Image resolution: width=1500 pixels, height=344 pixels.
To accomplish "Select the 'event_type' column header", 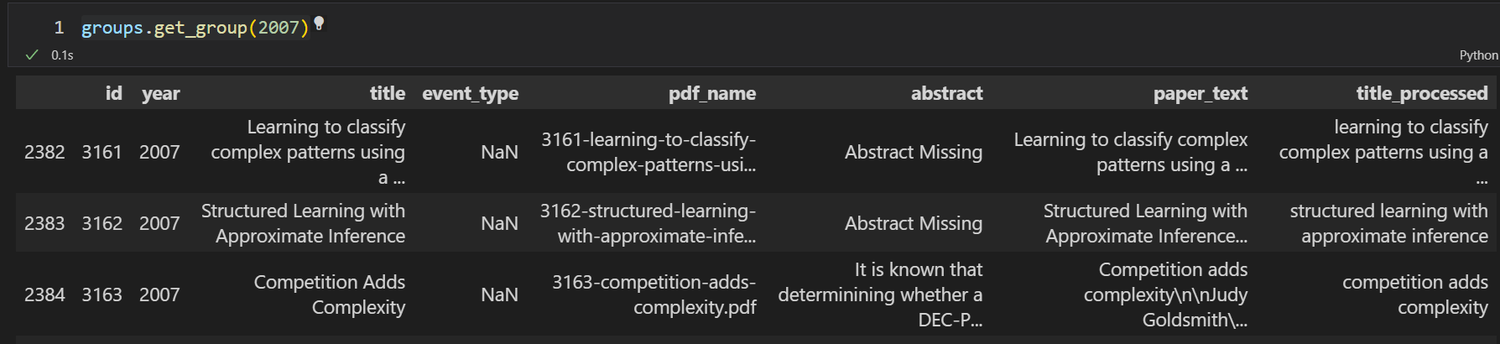I will tap(470, 93).
